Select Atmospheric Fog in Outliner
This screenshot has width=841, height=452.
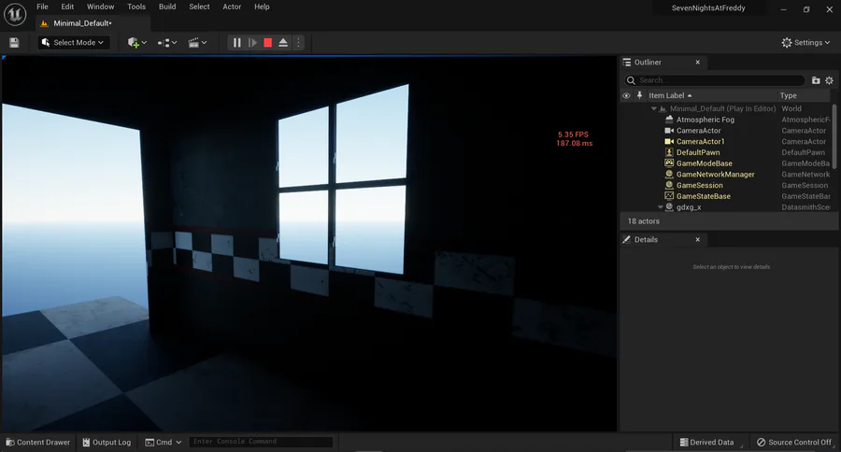click(x=705, y=120)
